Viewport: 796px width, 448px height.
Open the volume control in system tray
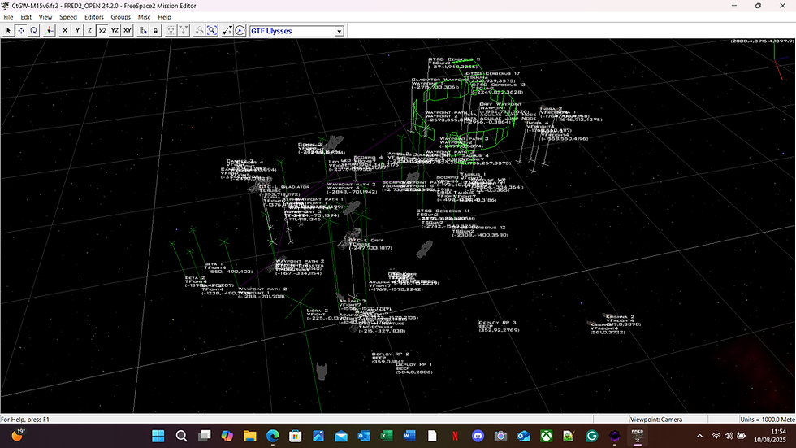(x=729, y=436)
